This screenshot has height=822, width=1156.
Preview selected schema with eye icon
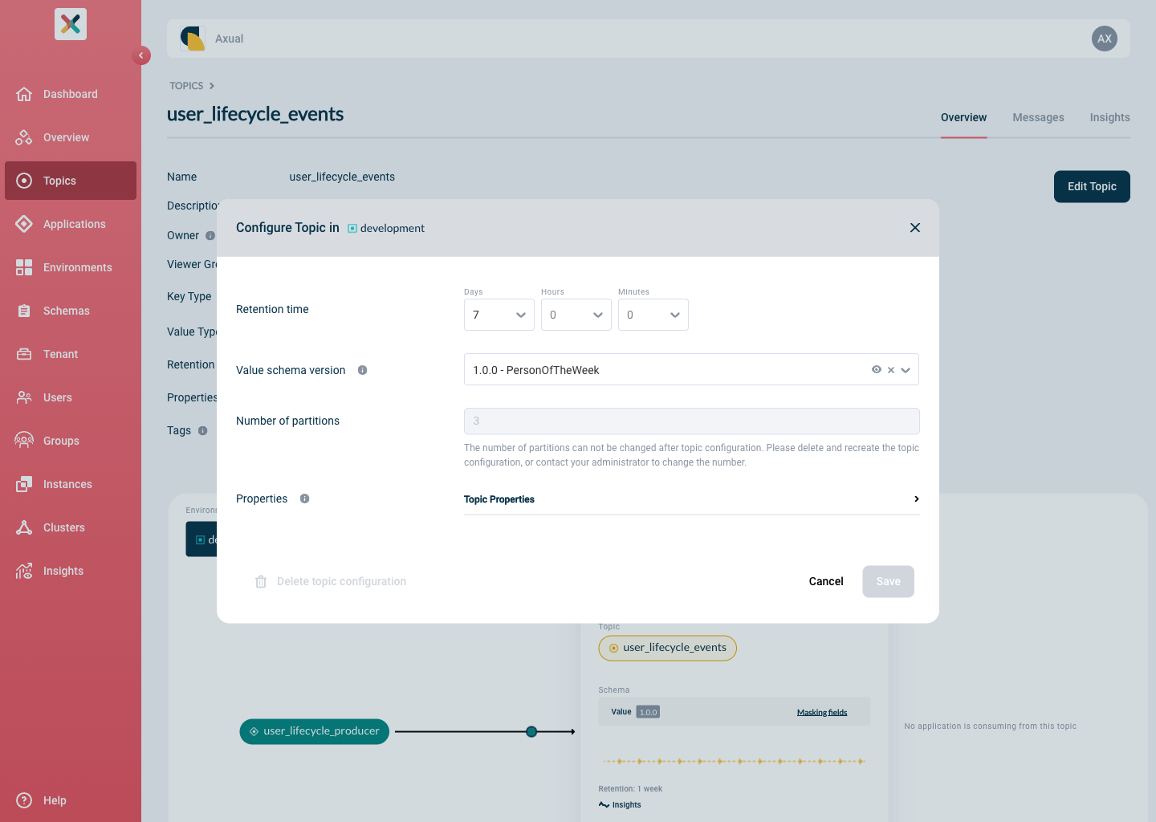[x=877, y=370]
